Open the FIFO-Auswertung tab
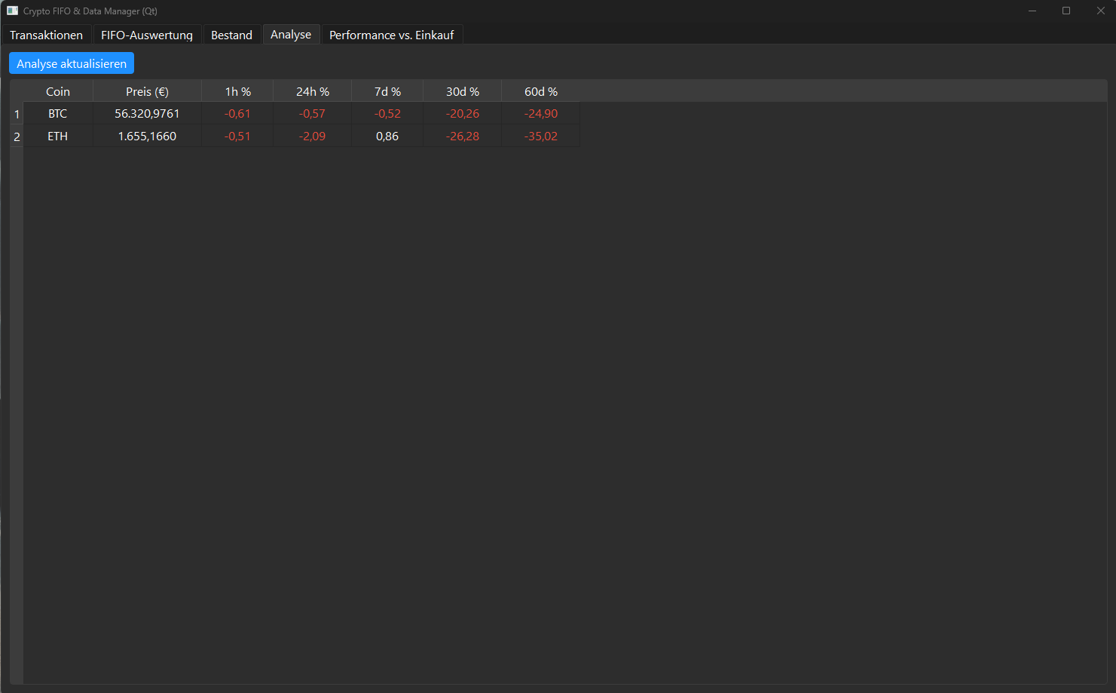 (x=147, y=35)
